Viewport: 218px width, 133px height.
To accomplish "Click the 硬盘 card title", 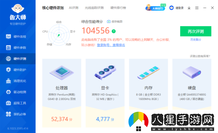I will pos(192,88).
